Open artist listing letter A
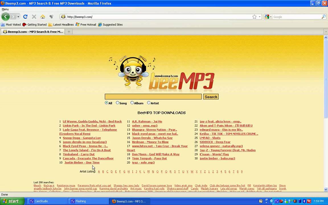 [x=99, y=171]
